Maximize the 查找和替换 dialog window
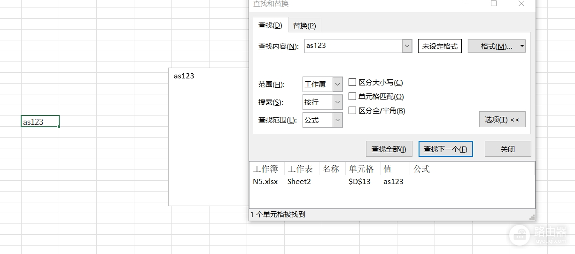This screenshot has width=575, height=254. tap(493, 4)
